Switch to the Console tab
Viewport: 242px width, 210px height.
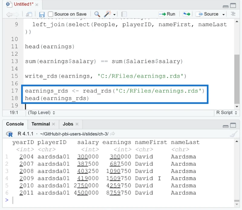click(15, 124)
